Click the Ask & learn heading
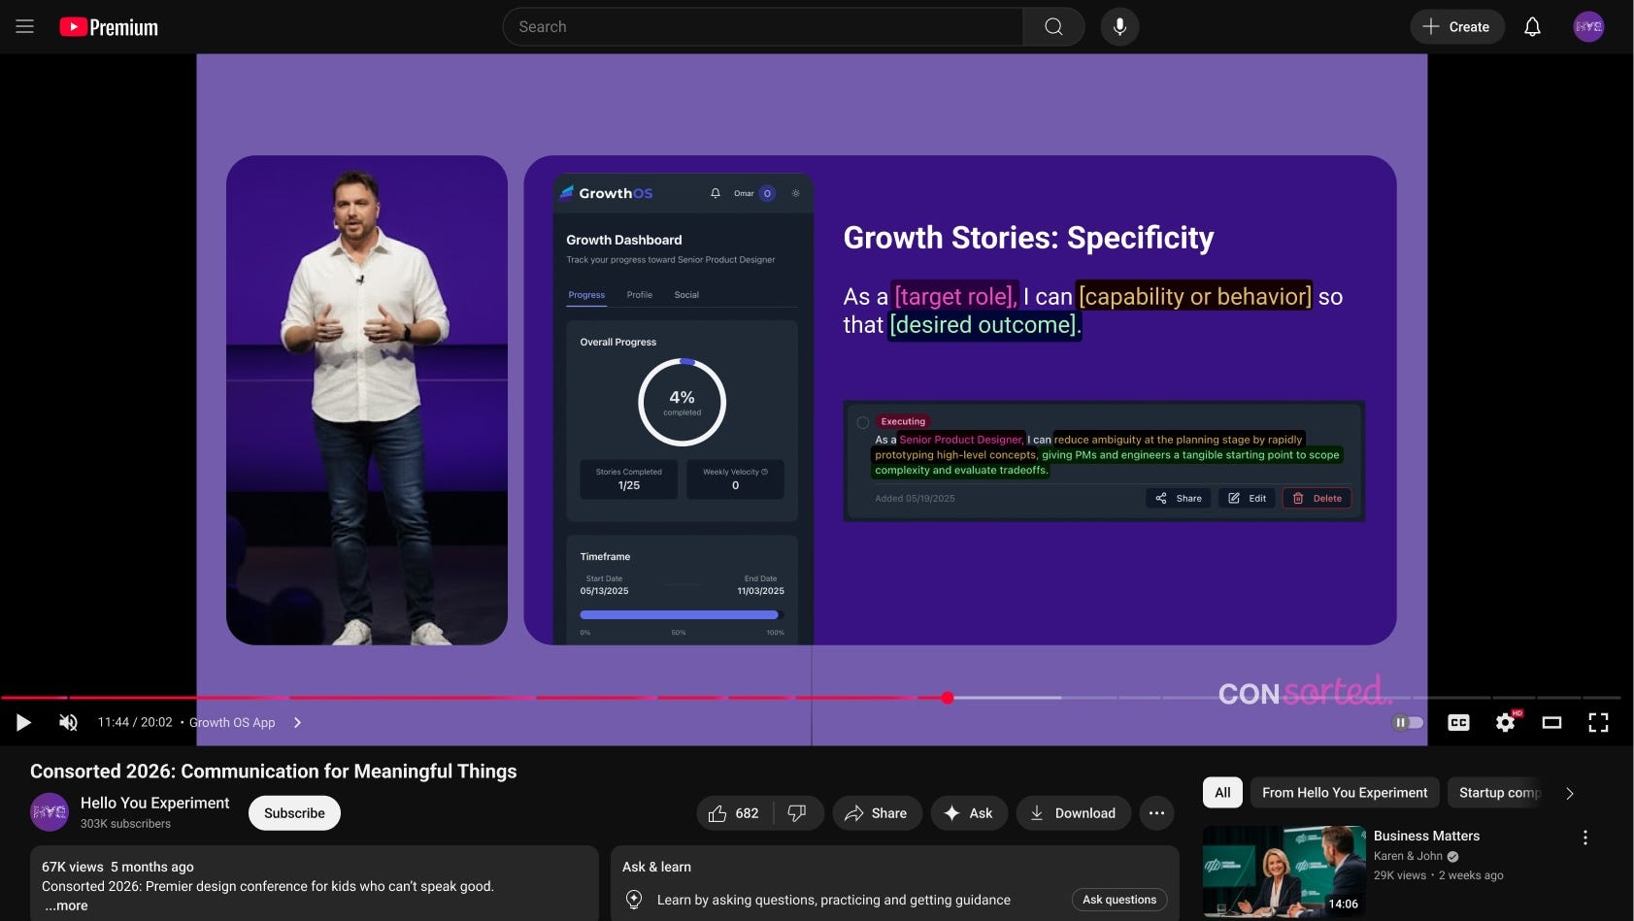This screenshot has height=921, width=1634. [x=656, y=867]
